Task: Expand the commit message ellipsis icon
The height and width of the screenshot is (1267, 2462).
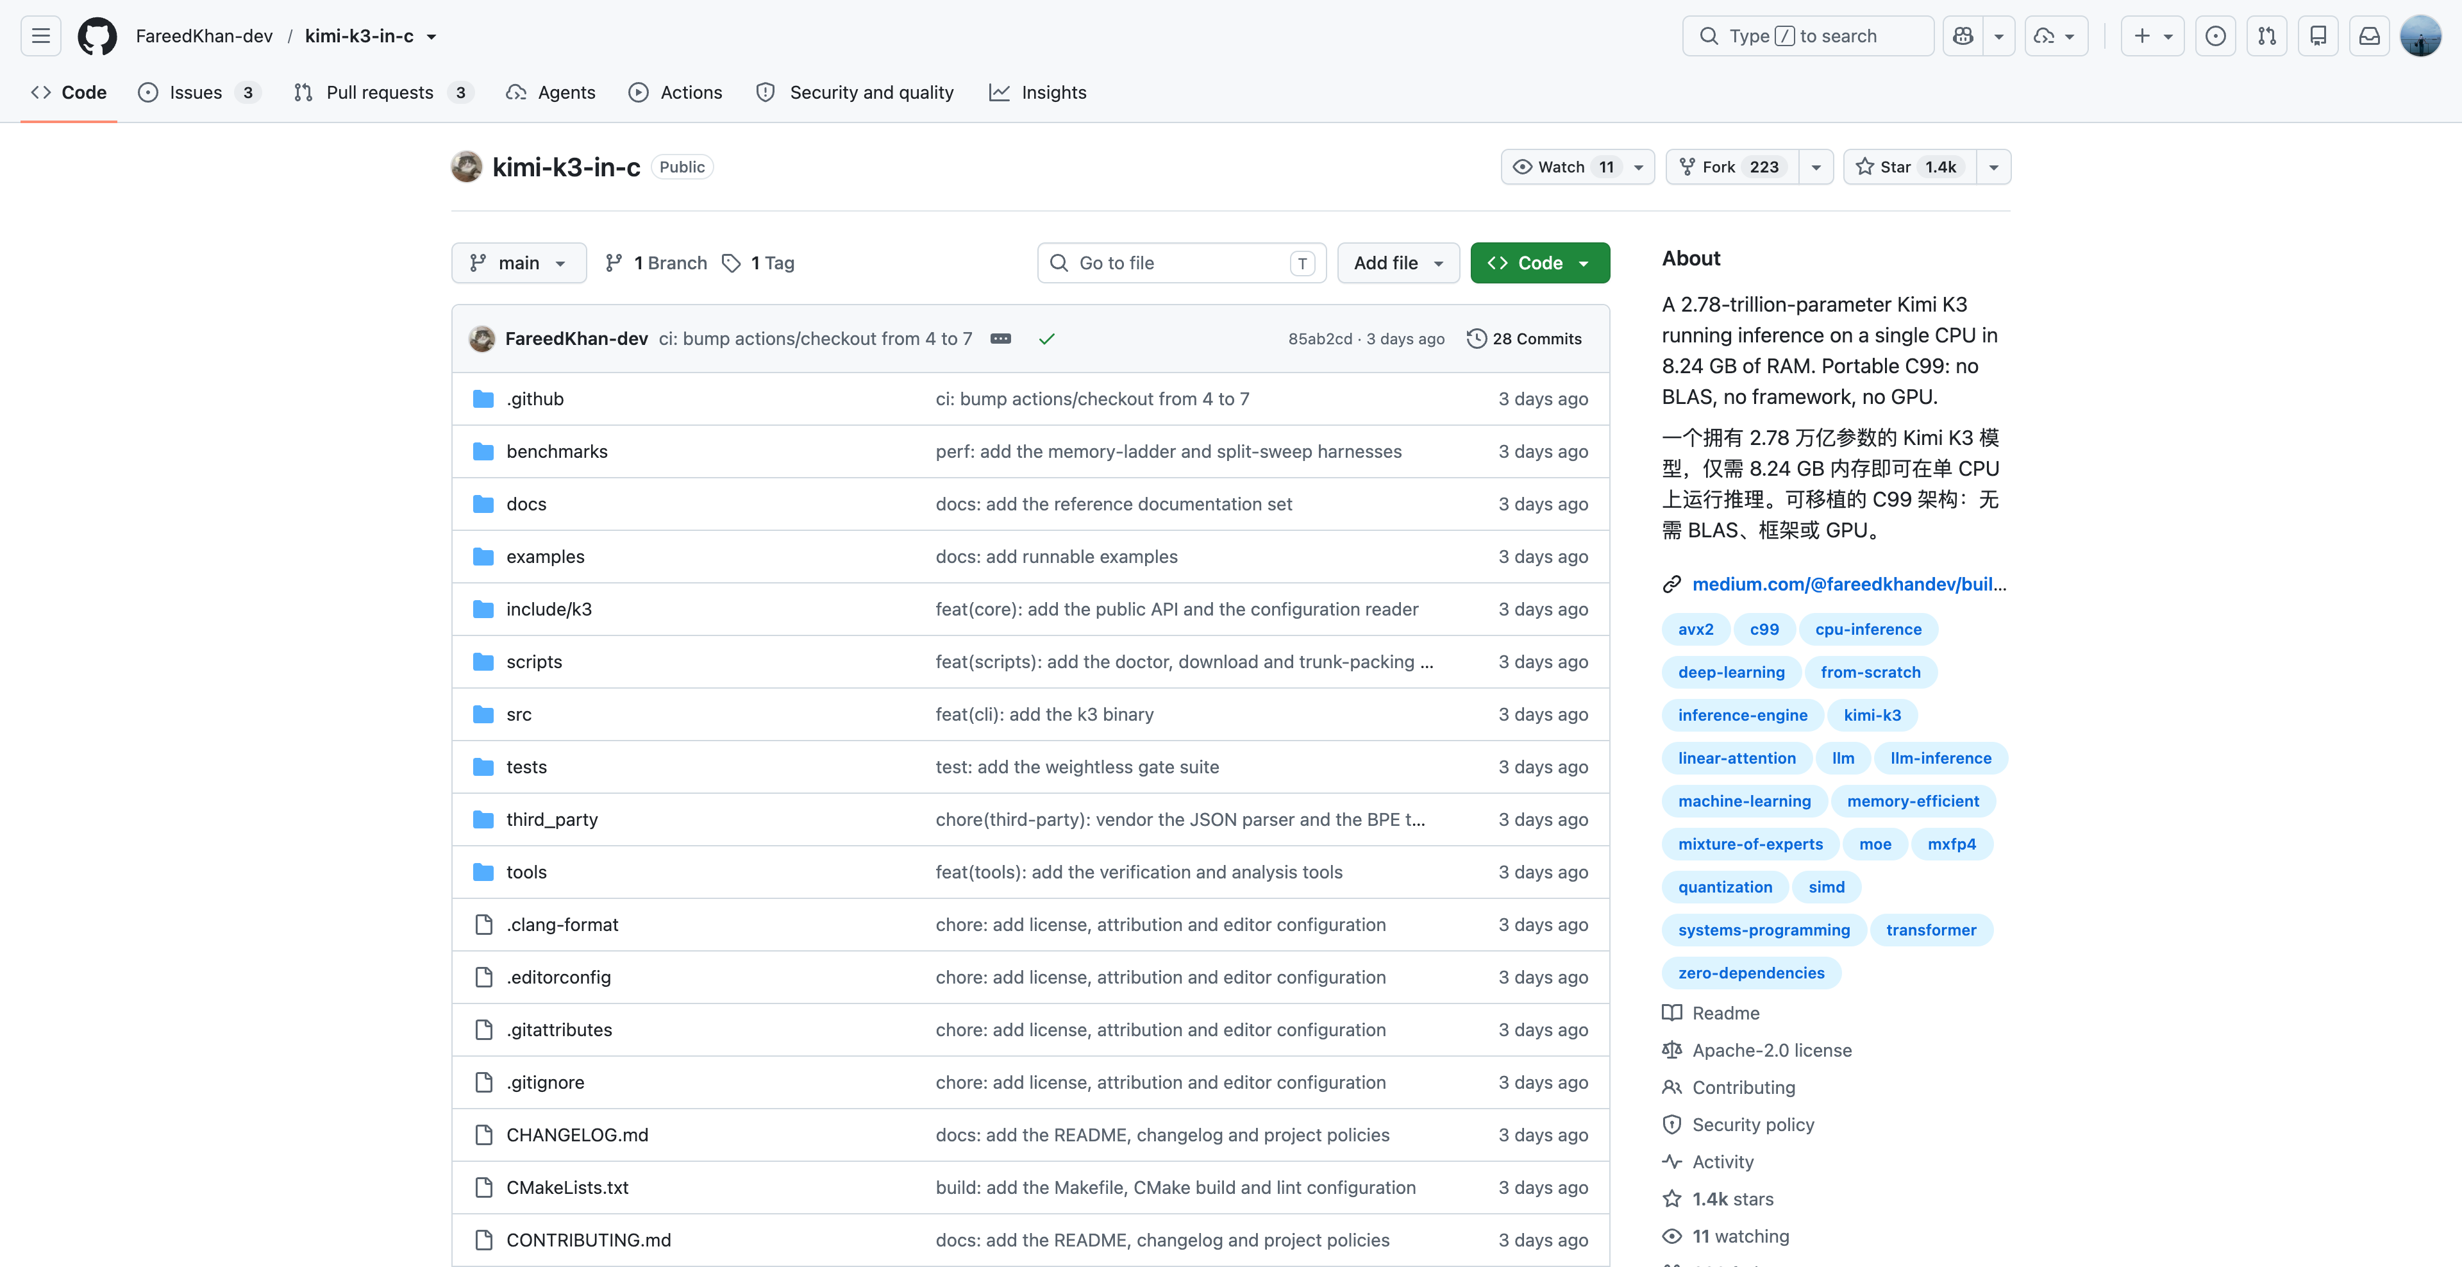Action: (1001, 339)
